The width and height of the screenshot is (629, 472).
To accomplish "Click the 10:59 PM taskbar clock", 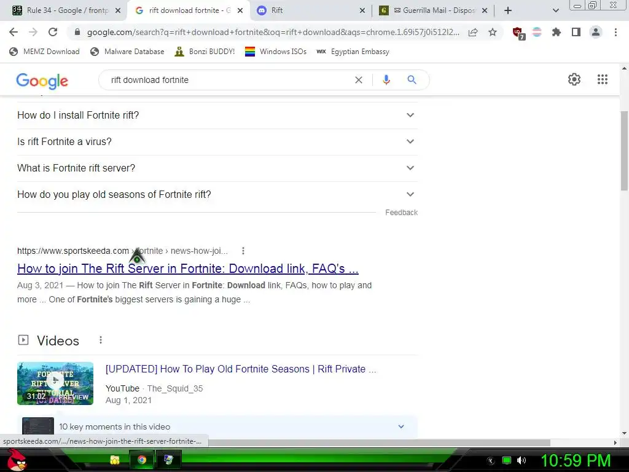I will (576, 460).
